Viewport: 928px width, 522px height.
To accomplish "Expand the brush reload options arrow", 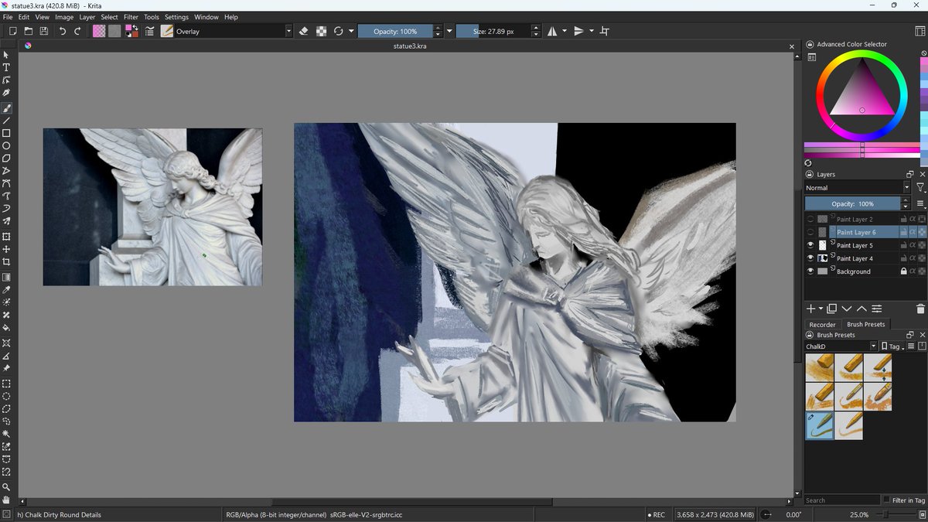I will point(351,31).
